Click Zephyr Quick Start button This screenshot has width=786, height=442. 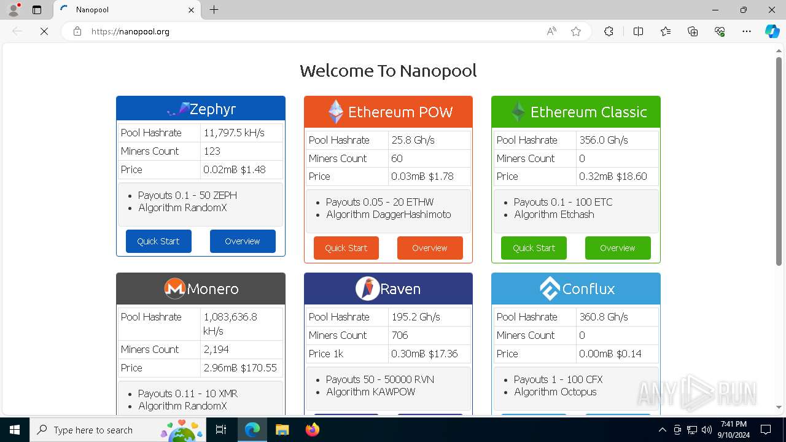tap(158, 241)
